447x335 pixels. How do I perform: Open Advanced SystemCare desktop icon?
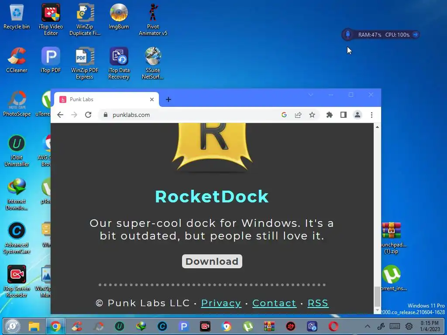(17, 238)
